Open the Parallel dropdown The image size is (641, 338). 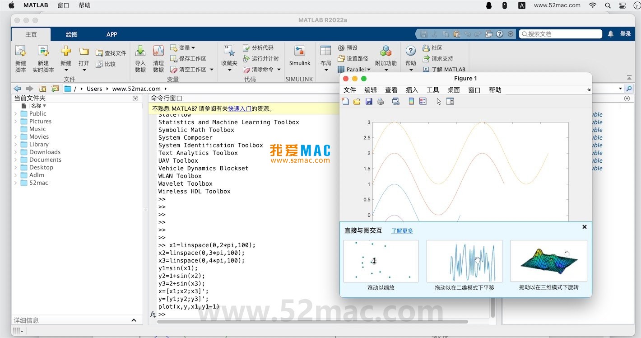point(354,70)
